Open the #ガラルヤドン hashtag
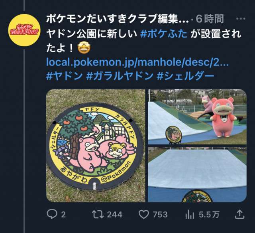Image resolution: width=255 pixels, height=233 pixels. pos(120,76)
